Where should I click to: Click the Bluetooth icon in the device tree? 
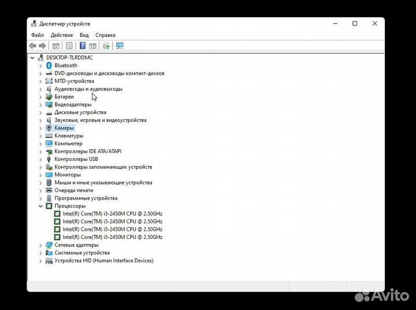tap(49, 66)
